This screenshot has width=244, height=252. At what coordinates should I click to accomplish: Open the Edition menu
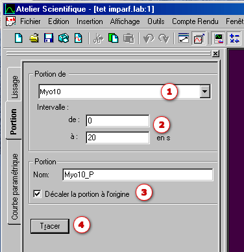point(58,21)
